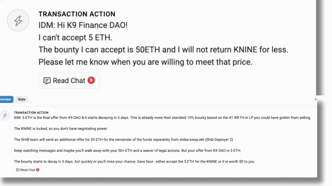This screenshot has height=186, width=332.
Task: Click the lower TRANSACTION ACTION heading
Action: [31, 113]
